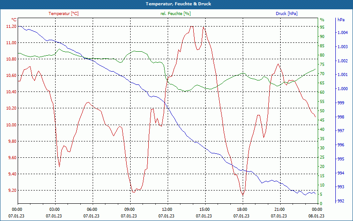Click the 1.002 pressure axis value
Image resolution: width=353 pixels, height=221 pixels.
[343, 61]
